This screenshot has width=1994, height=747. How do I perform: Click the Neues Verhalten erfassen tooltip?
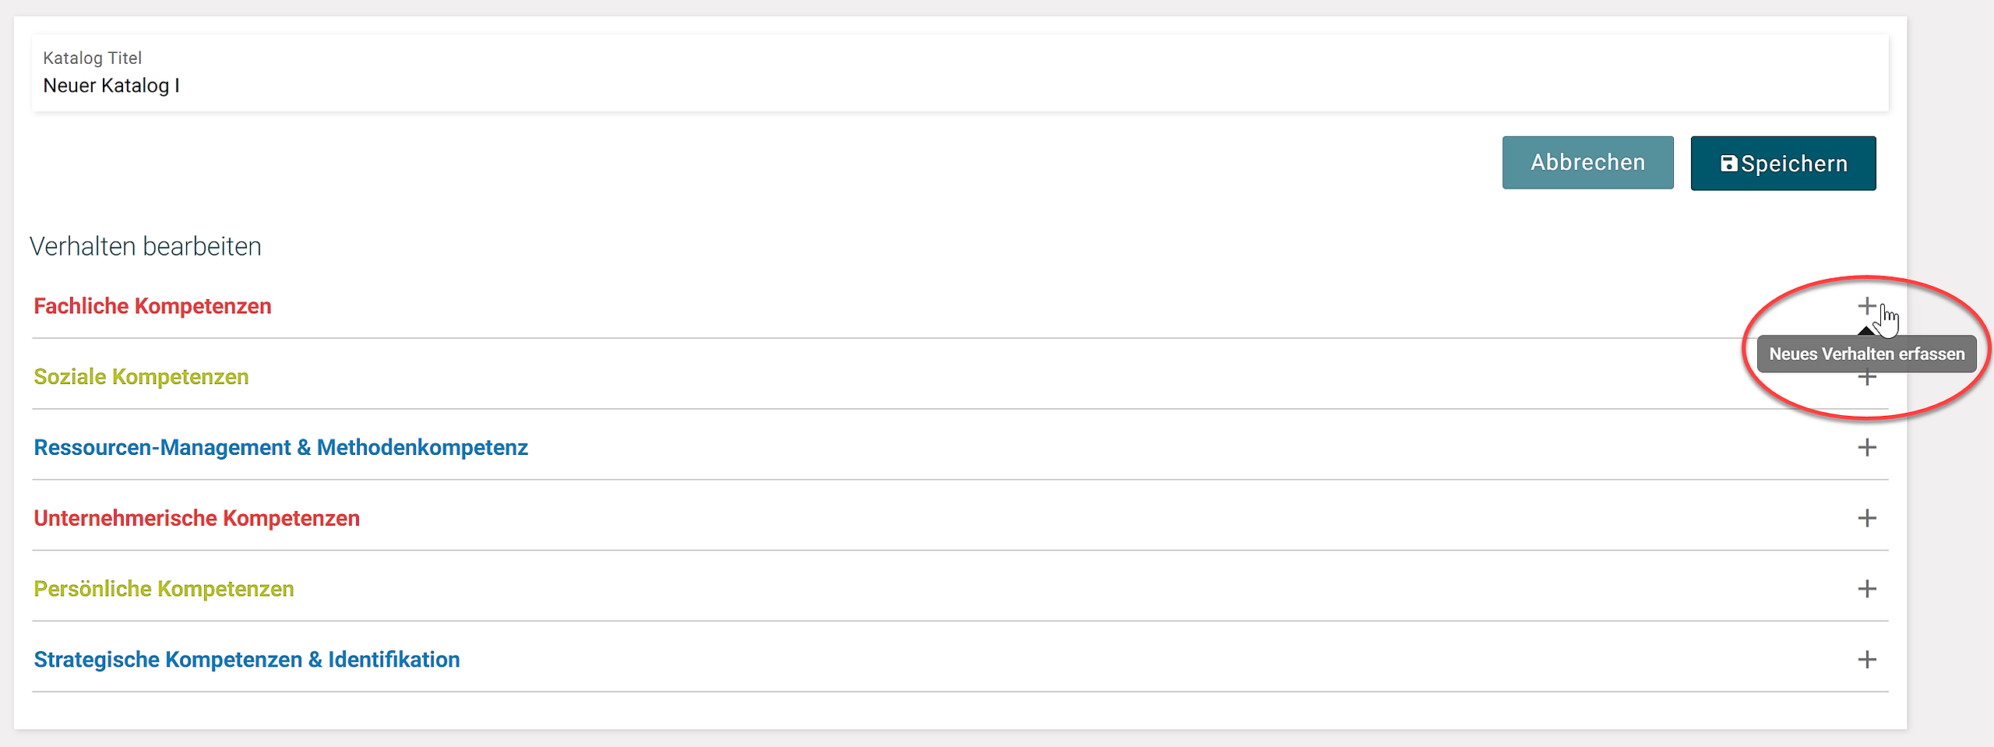pyautogui.click(x=1866, y=354)
